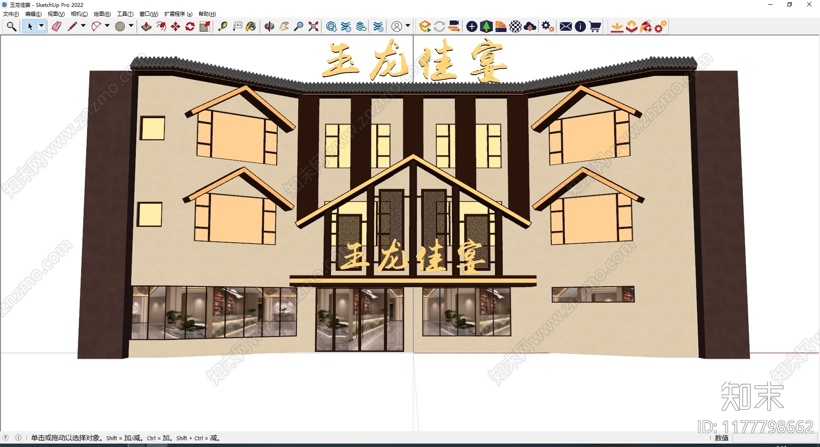Select the Offset tool

point(161,27)
